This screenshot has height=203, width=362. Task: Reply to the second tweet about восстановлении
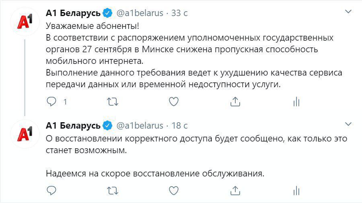[51, 191]
